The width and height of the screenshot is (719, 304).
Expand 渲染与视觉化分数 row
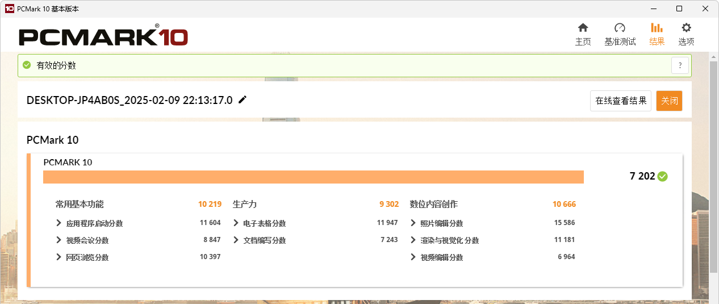click(413, 240)
